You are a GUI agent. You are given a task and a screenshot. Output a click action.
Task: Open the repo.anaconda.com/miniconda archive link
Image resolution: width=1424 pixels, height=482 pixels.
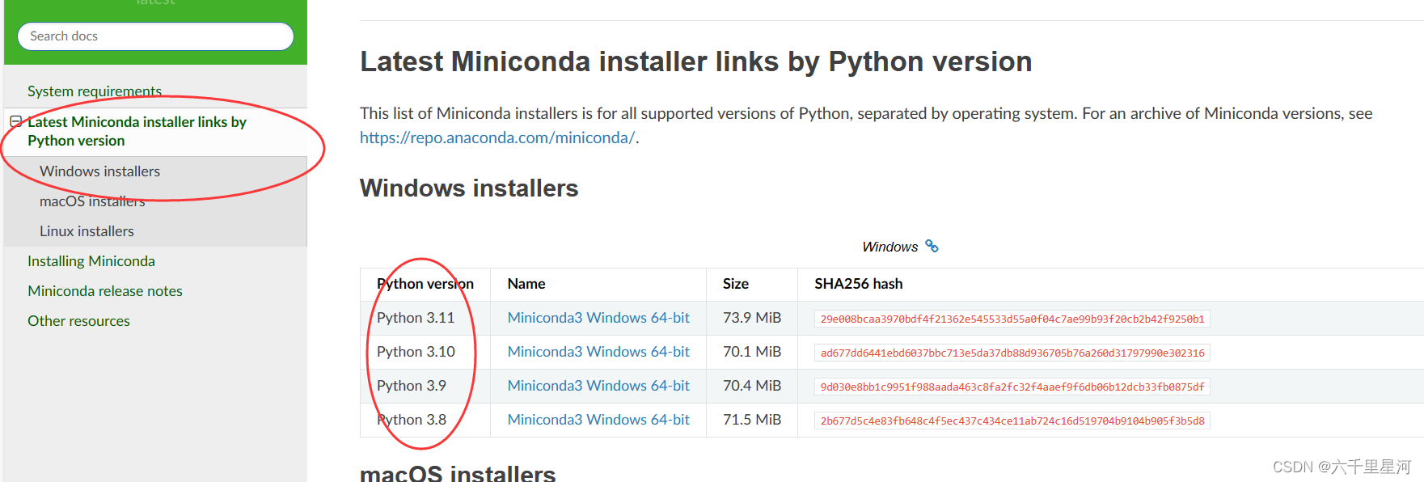pos(497,137)
